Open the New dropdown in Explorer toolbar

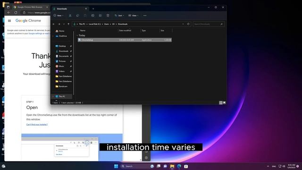click(x=59, y=16)
